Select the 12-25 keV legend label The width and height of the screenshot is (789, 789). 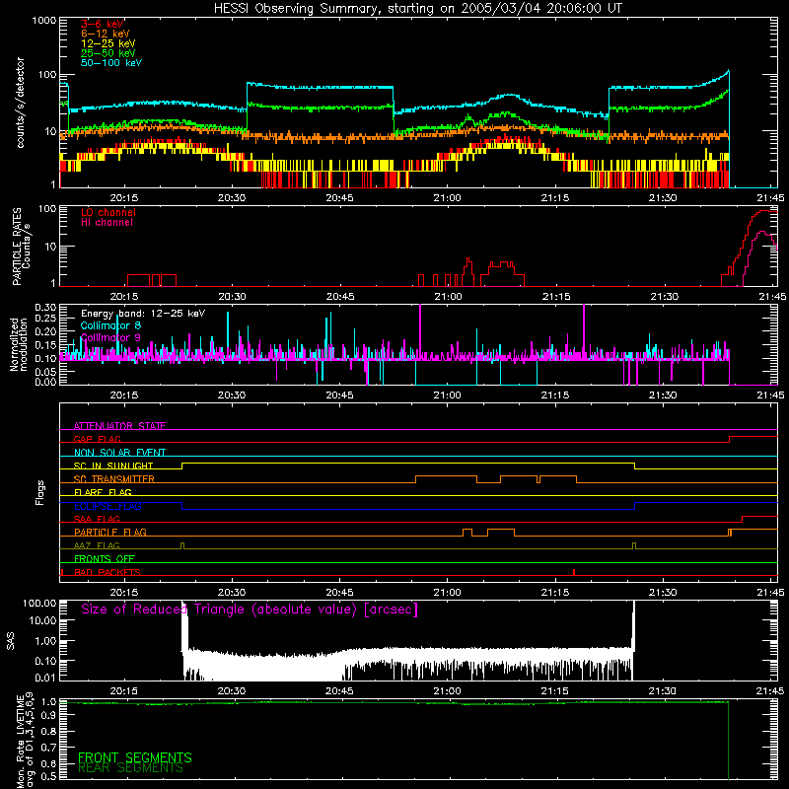click(x=108, y=43)
